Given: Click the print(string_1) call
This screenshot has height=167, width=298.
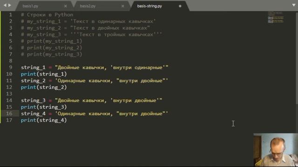Looking at the screenshot, I should pos(44,74).
